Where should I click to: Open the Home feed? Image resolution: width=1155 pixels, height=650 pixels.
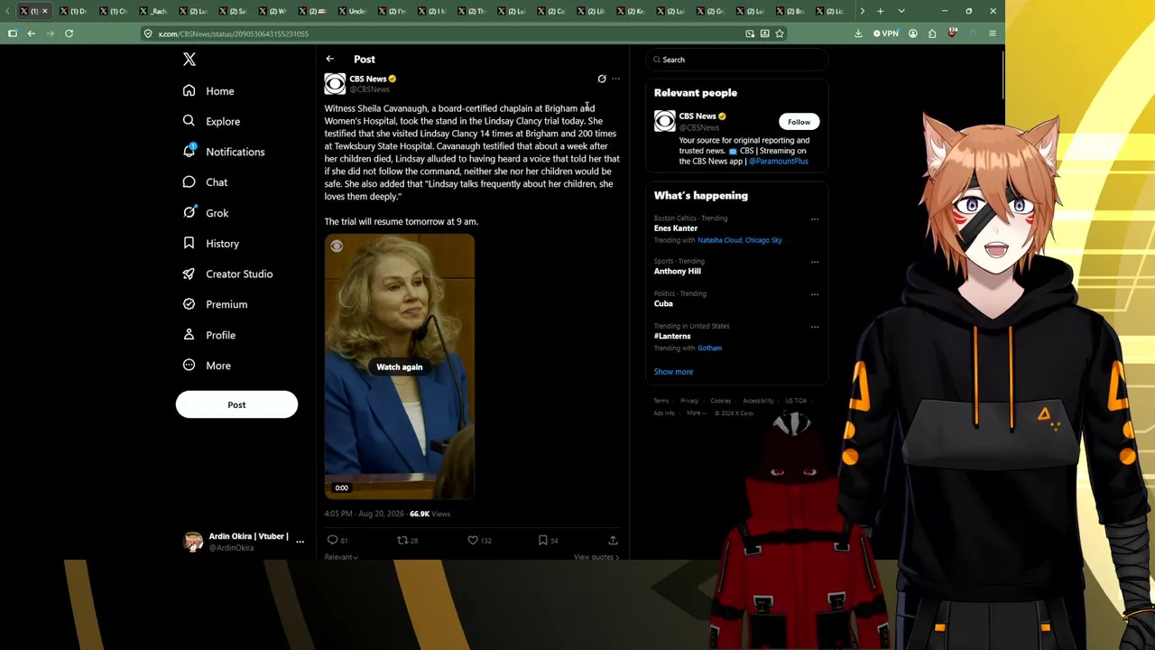pos(208,91)
